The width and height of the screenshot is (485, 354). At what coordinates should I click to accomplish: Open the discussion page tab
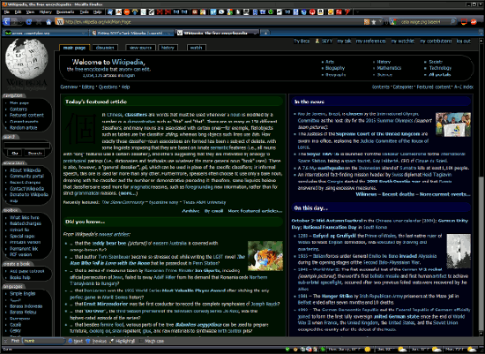click(x=105, y=48)
